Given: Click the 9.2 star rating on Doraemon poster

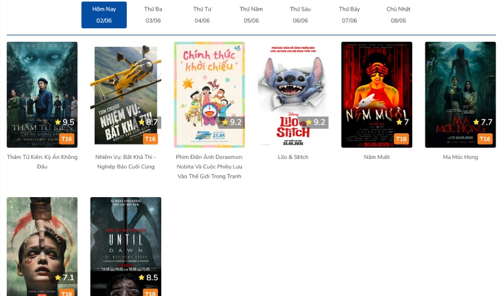Looking at the screenshot, I should click(x=232, y=122).
